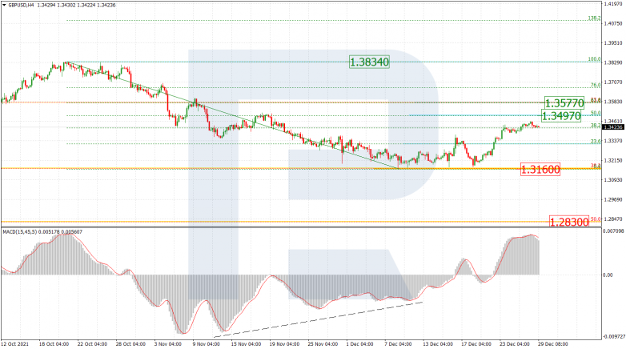This screenshot has height=349, width=626.
Task: Click the 100.0 Fibonacci level label
Action: point(594,59)
